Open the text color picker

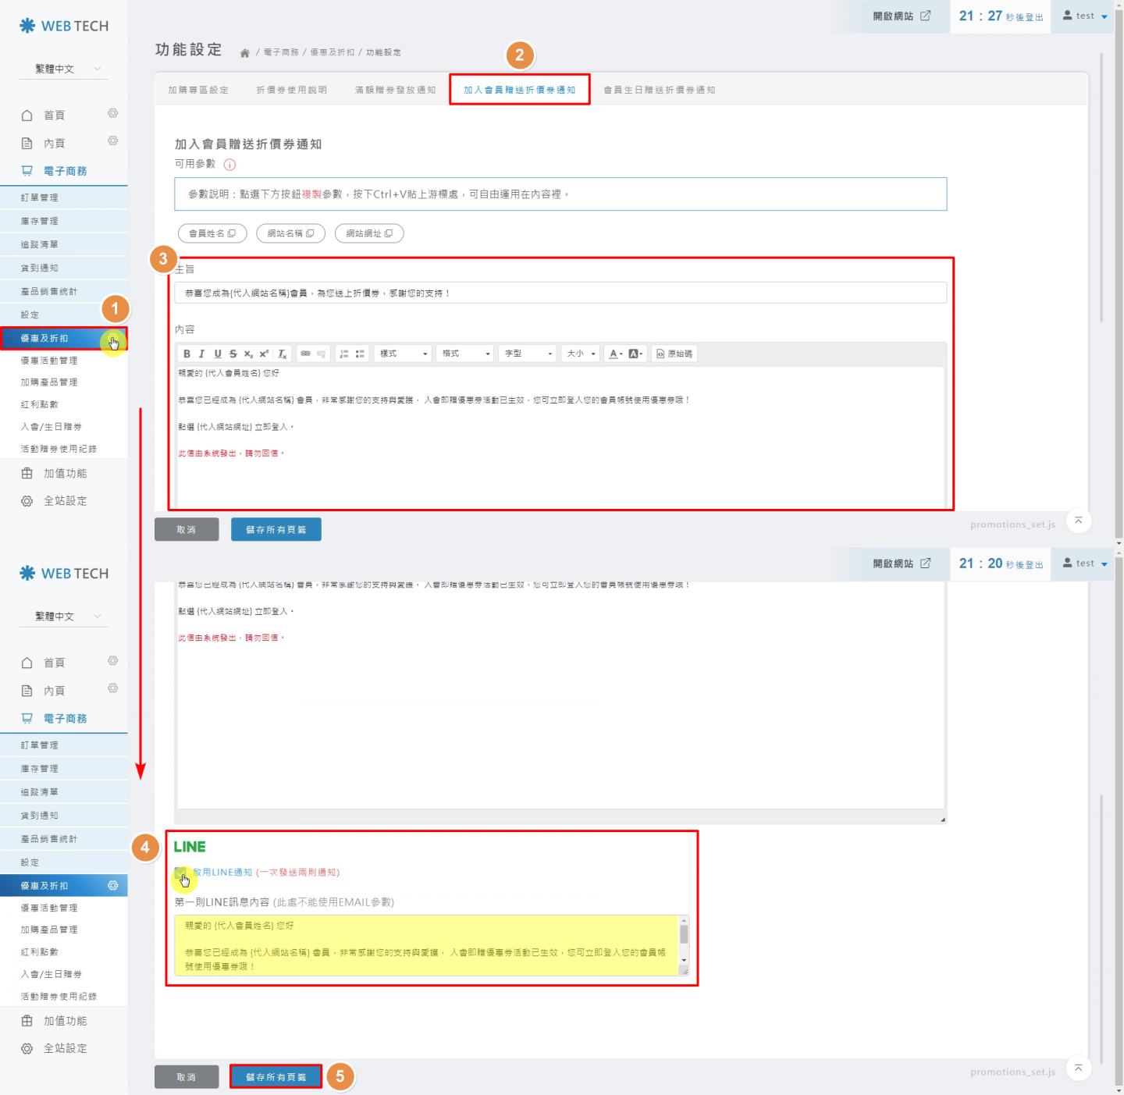615,354
